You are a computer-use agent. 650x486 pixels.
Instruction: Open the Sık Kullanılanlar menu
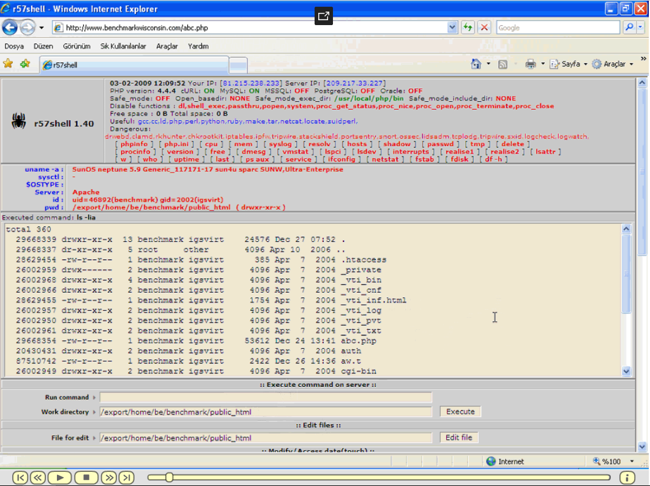(x=123, y=46)
